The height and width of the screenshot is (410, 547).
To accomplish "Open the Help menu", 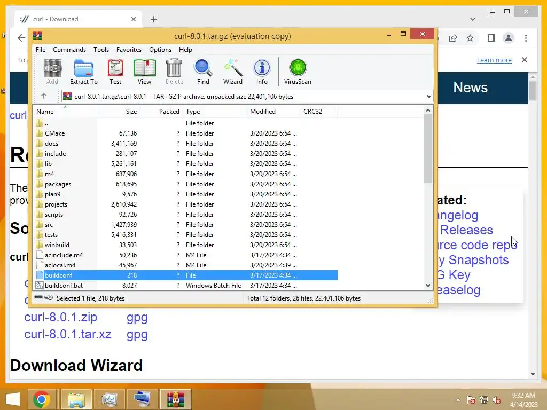I will 185,50.
